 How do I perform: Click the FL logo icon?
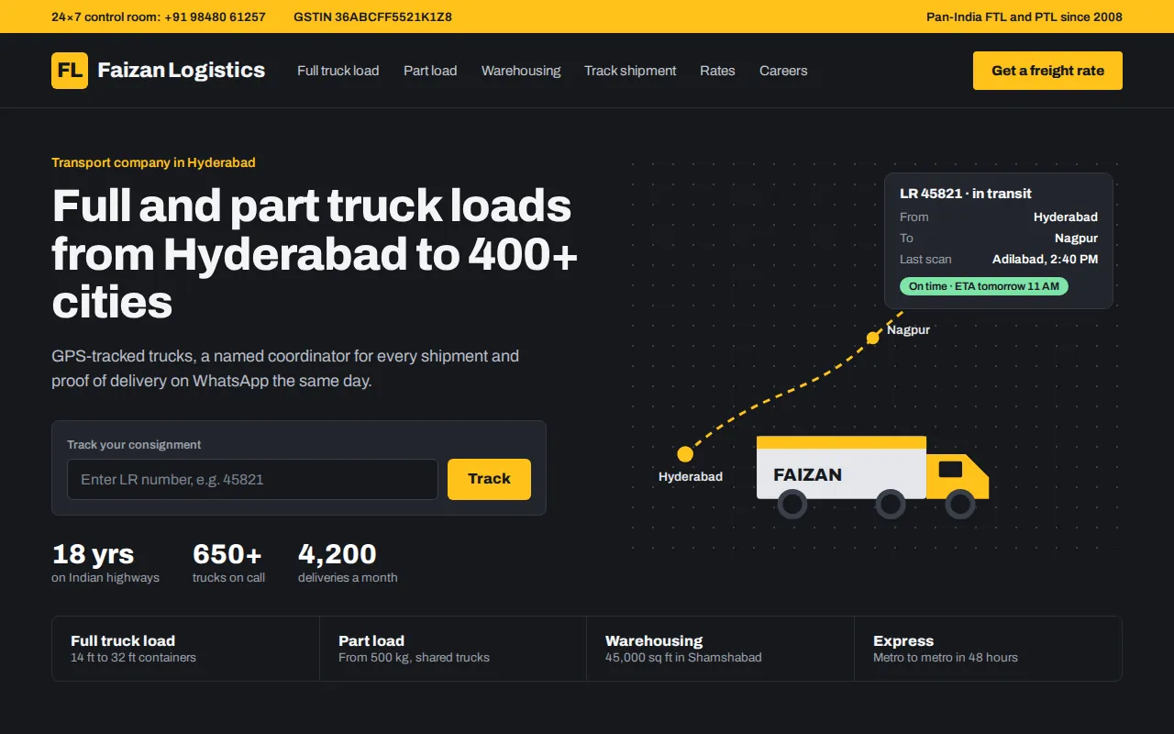(70, 71)
